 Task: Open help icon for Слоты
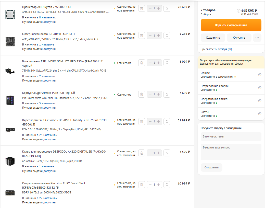(260, 114)
